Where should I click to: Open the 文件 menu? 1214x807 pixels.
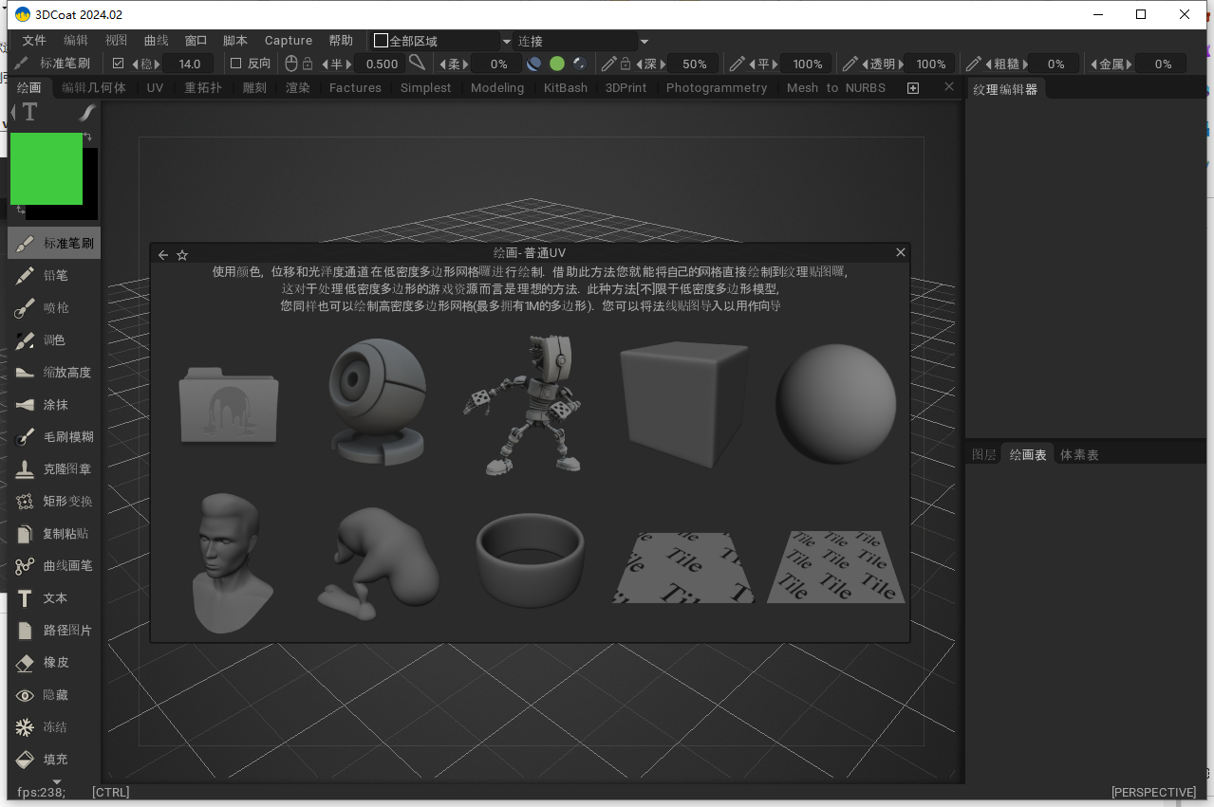point(34,41)
